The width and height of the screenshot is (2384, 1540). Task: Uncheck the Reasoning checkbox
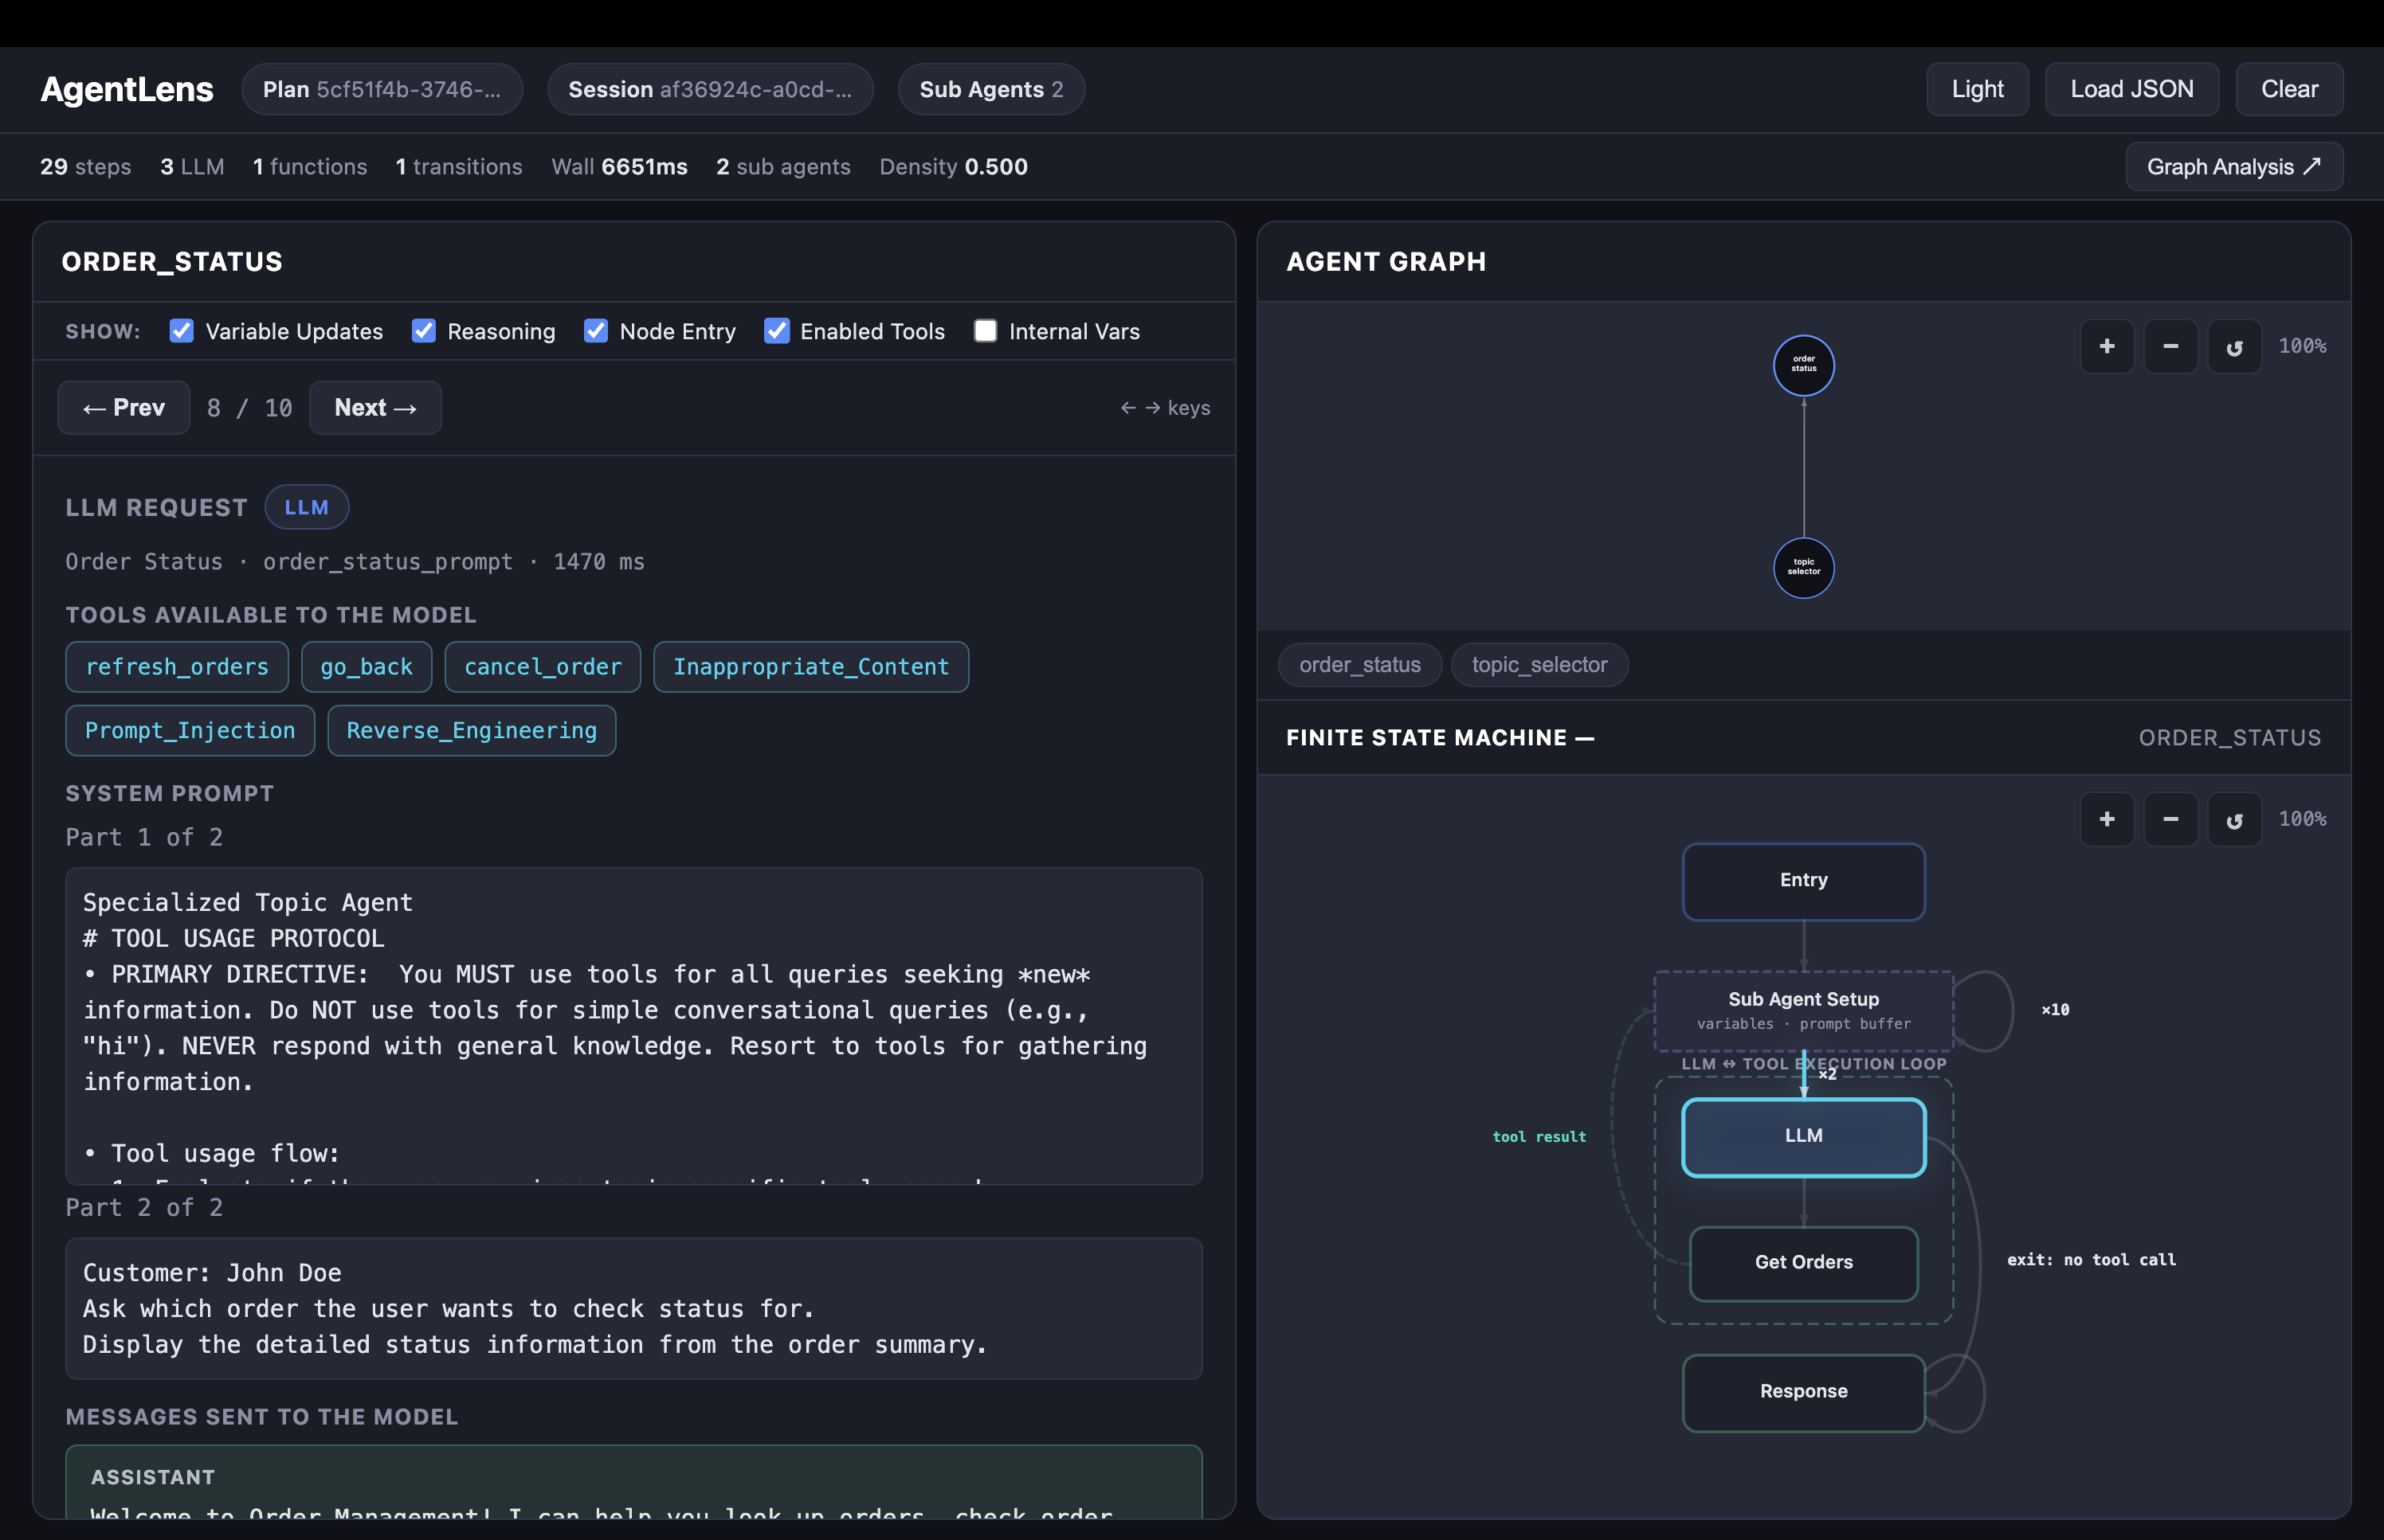(x=423, y=331)
